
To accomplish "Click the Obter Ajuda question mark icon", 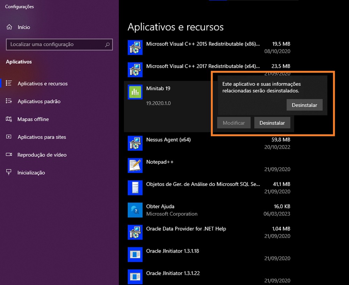I will pyautogui.click(x=135, y=210).
